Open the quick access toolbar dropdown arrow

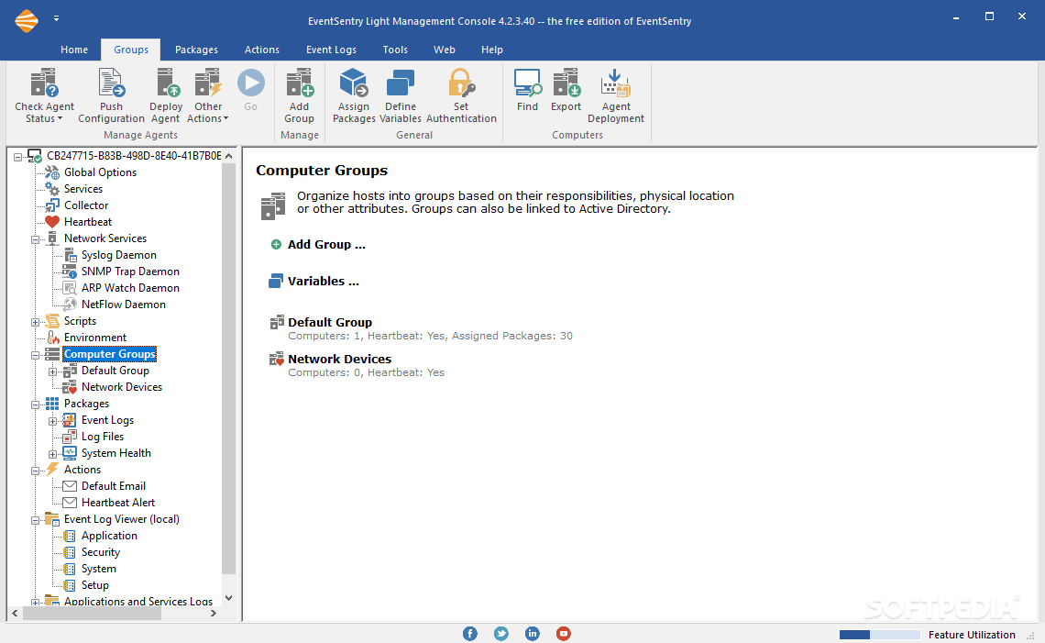(x=57, y=18)
